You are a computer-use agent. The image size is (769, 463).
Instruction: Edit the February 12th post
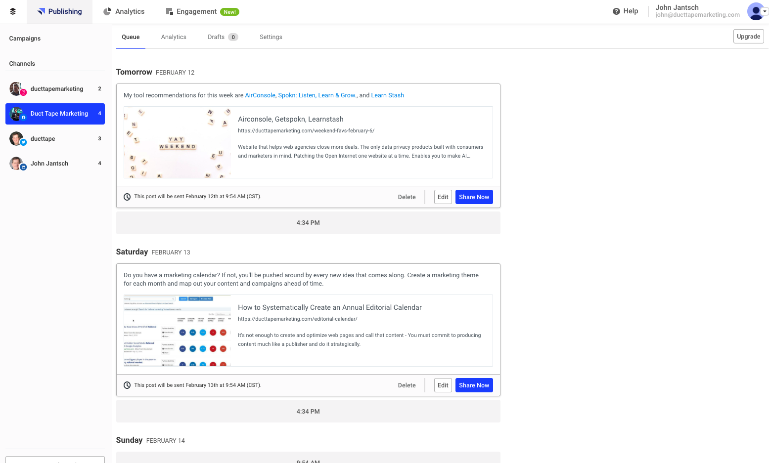443,197
